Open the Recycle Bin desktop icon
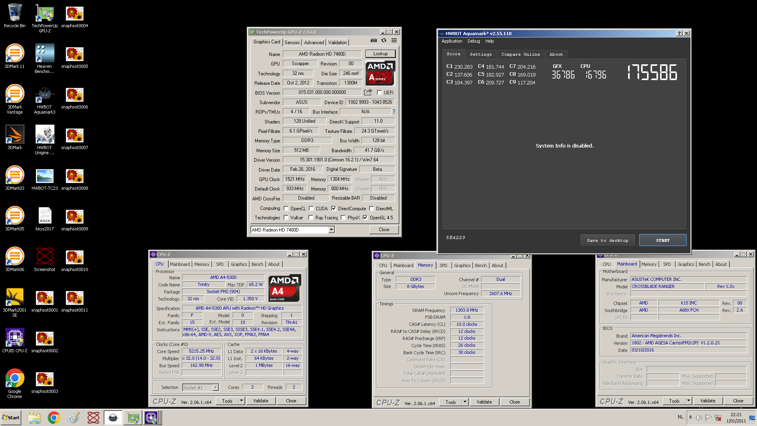This screenshot has width=757, height=426. (15, 16)
